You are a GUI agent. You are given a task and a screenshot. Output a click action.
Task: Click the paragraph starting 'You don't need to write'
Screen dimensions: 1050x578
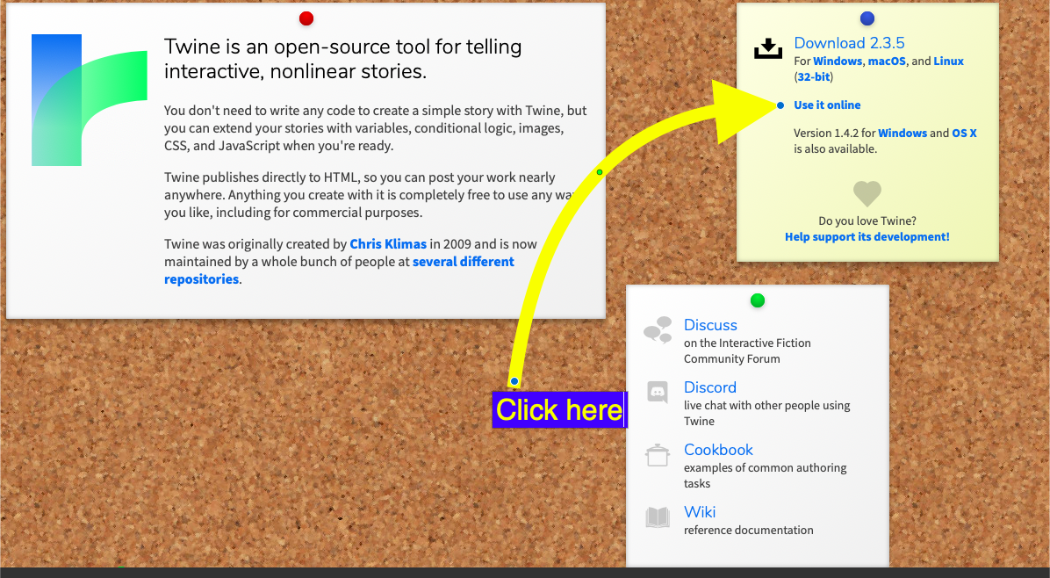375,128
